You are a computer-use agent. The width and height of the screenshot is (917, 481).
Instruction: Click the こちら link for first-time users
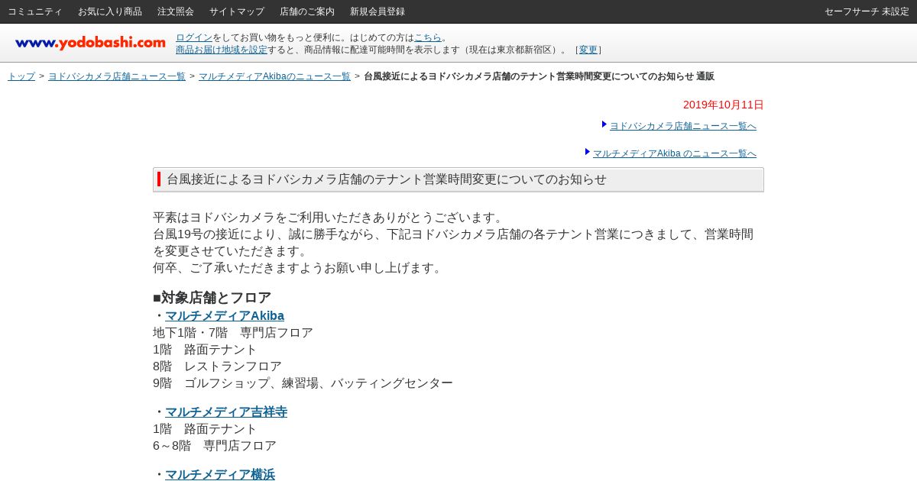[x=428, y=37]
